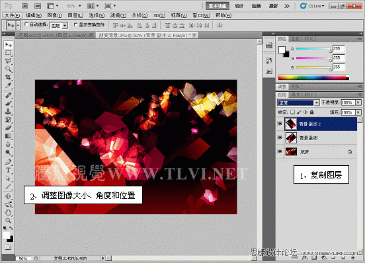Select the Polygonal Lasso tool
Image resolution: width=365 pixels, height=263 pixels.
pos(9,61)
